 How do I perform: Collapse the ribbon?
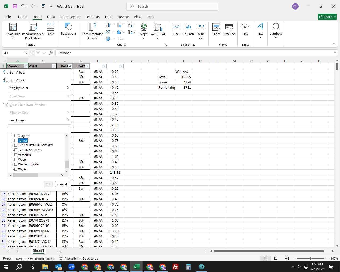(x=334, y=44)
